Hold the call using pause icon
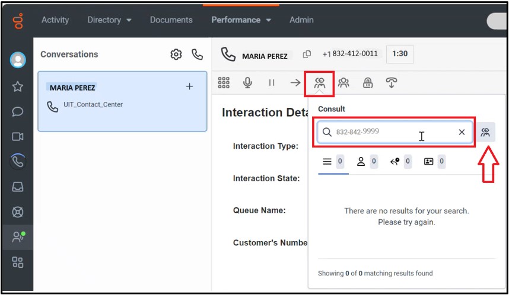 [x=272, y=83]
